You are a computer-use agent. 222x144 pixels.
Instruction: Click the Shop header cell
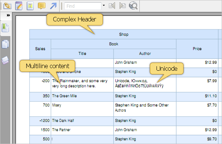[124, 34]
